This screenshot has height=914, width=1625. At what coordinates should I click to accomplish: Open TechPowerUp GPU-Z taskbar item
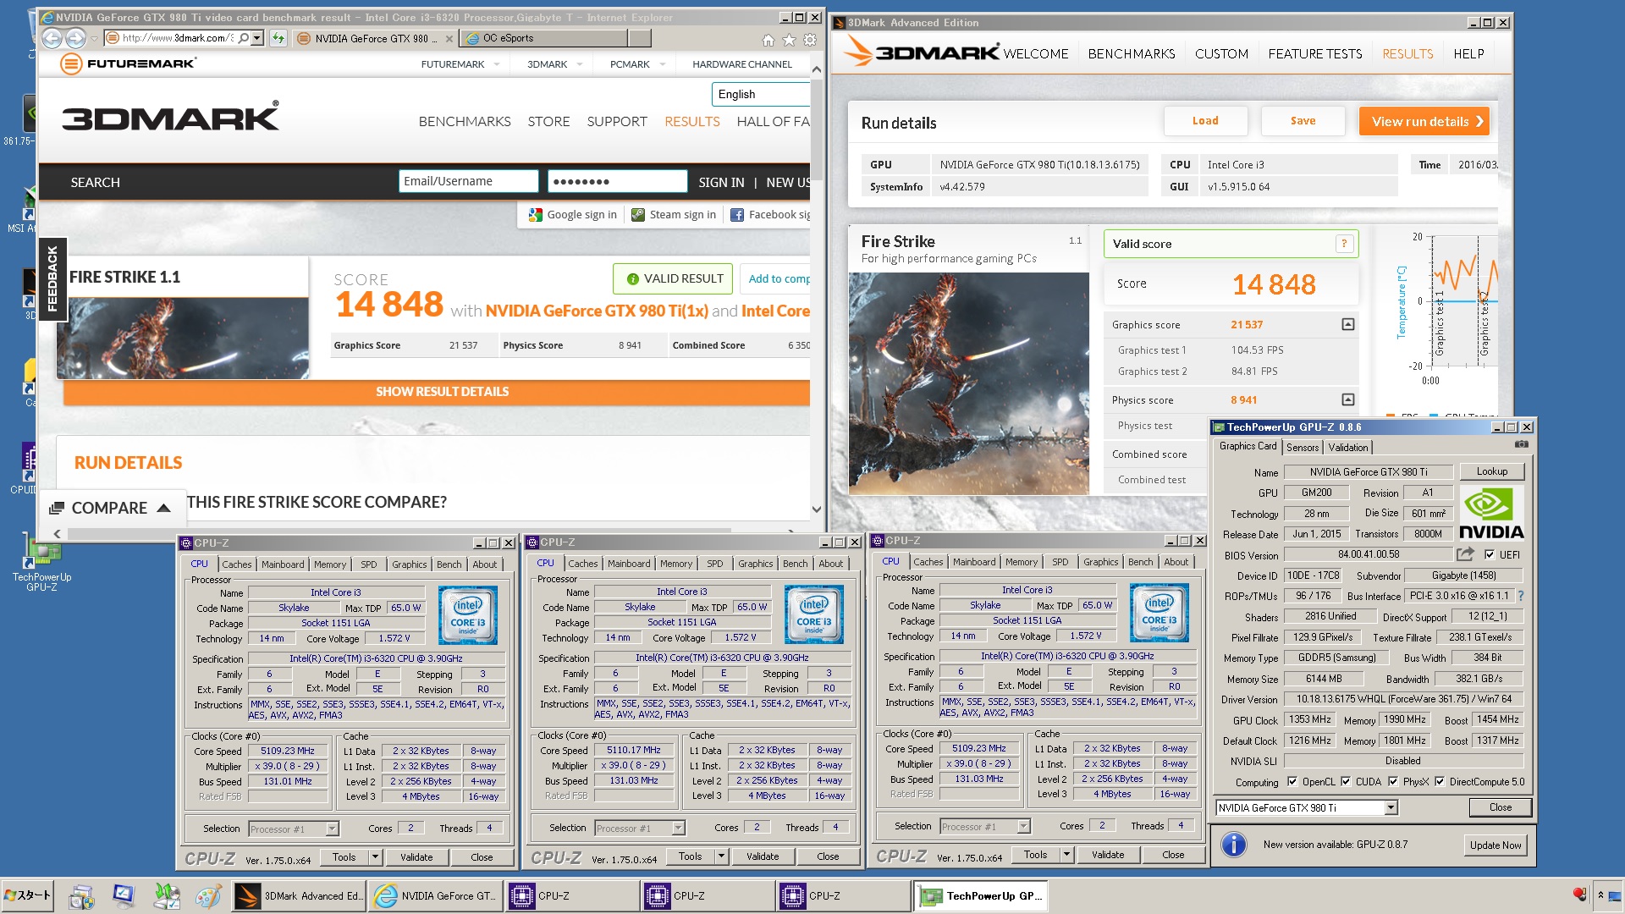click(x=980, y=895)
